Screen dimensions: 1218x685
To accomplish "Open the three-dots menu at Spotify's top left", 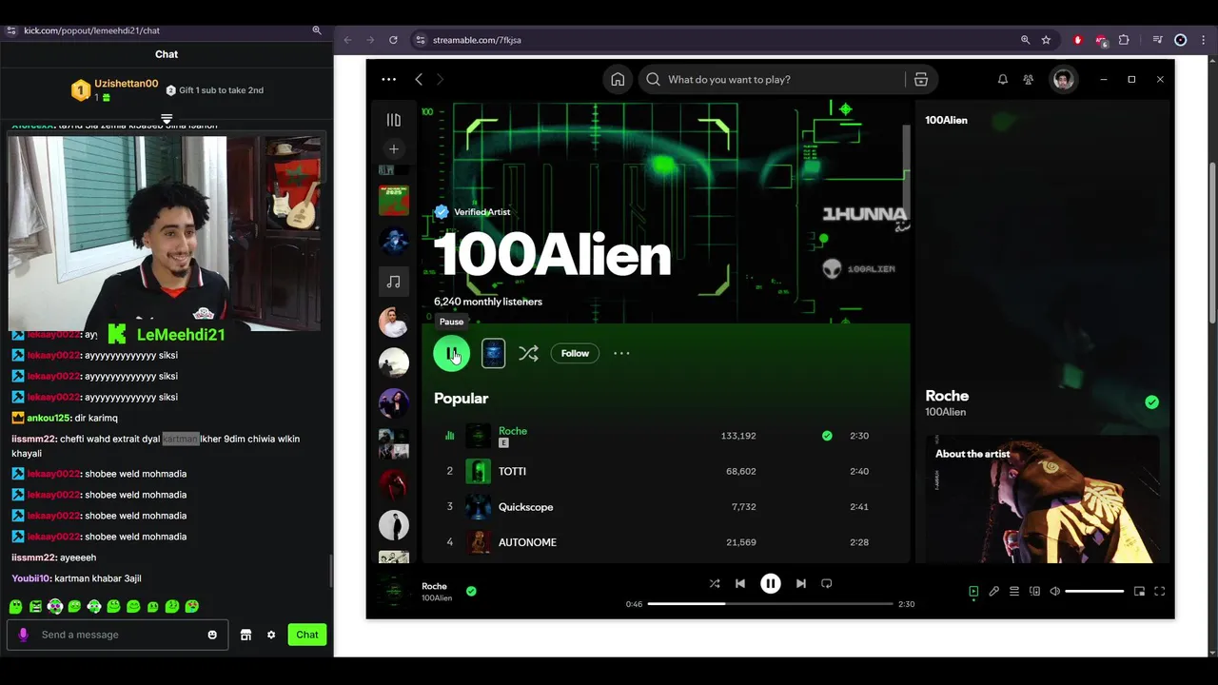I will [388, 80].
